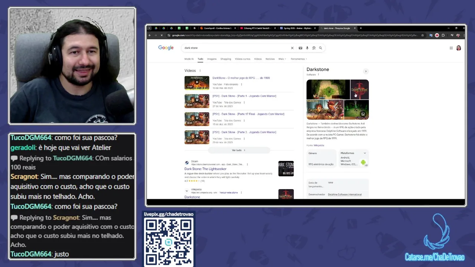Image resolution: width=475 pixels, height=267 pixels.
Task: Play the DarkStone melhor jogo de RPG thumbnail
Action: 197,83
